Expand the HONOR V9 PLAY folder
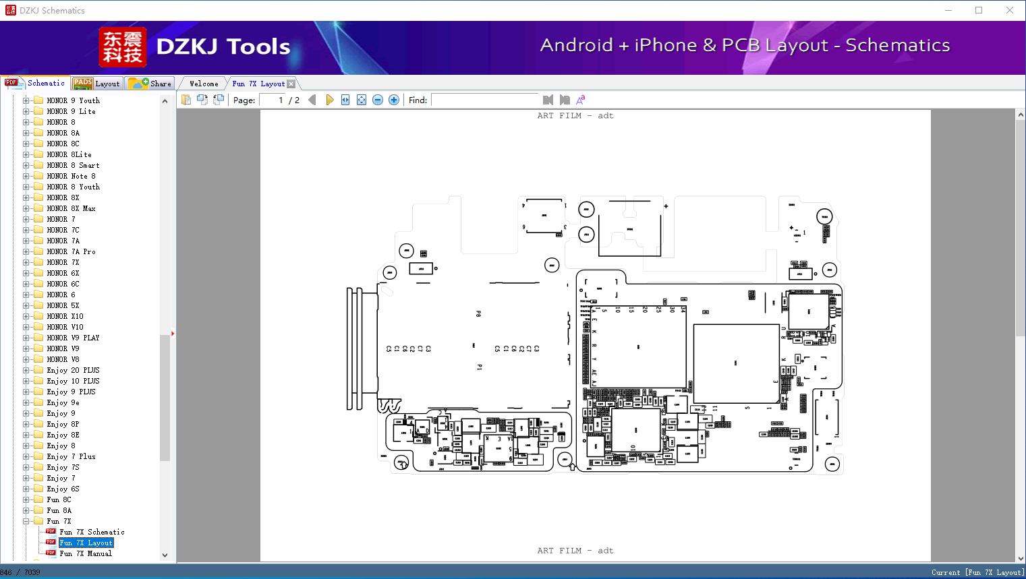The width and height of the screenshot is (1026, 579). click(x=26, y=338)
